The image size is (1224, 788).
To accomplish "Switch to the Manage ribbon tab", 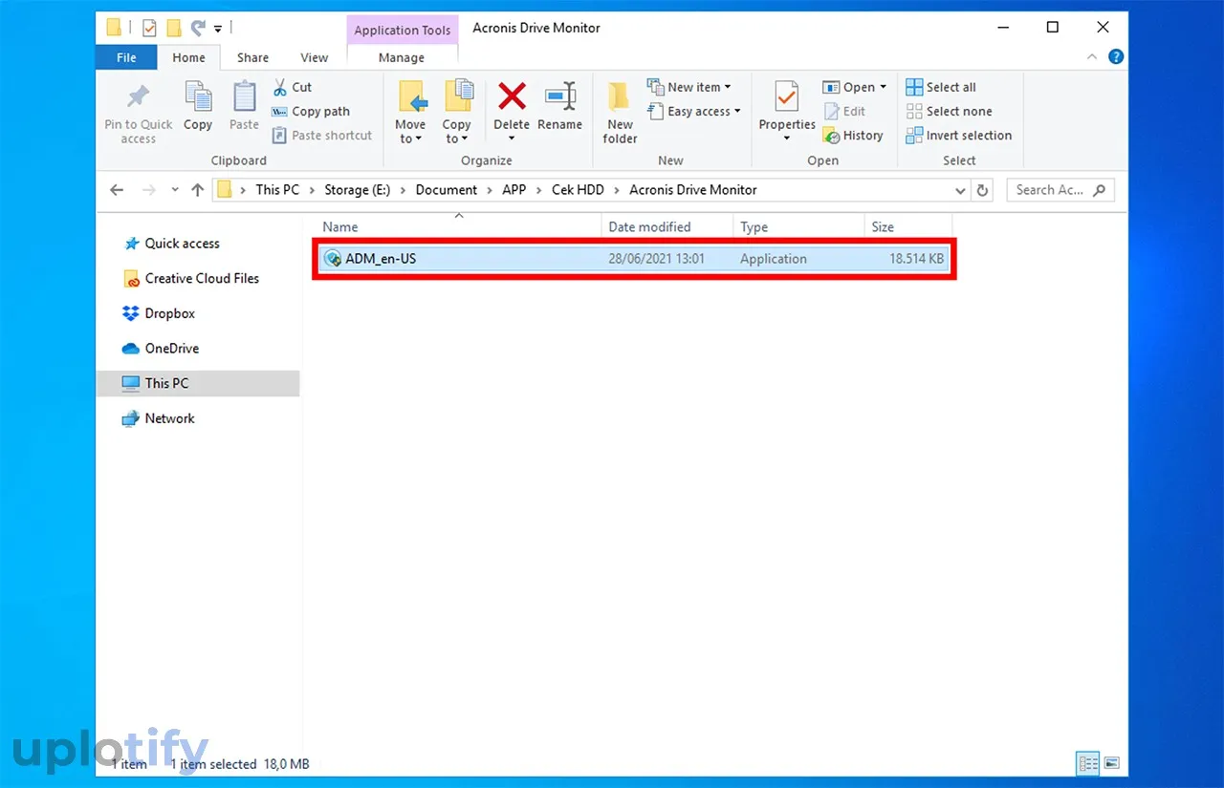I will pyautogui.click(x=402, y=57).
